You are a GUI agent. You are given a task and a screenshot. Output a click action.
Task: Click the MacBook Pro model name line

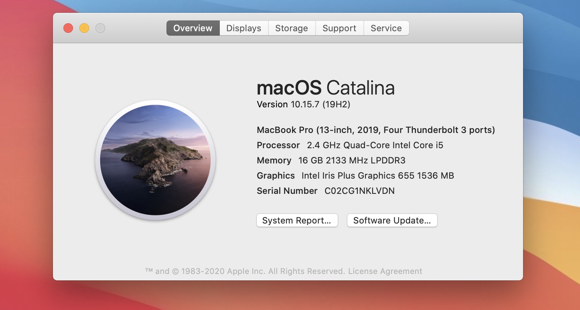coord(375,130)
